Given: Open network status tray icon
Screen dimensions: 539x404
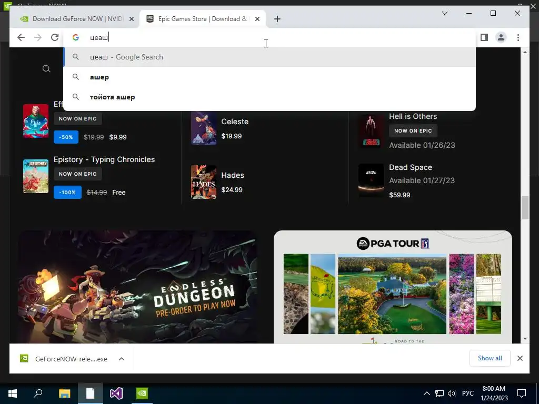Looking at the screenshot, I should [x=440, y=393].
